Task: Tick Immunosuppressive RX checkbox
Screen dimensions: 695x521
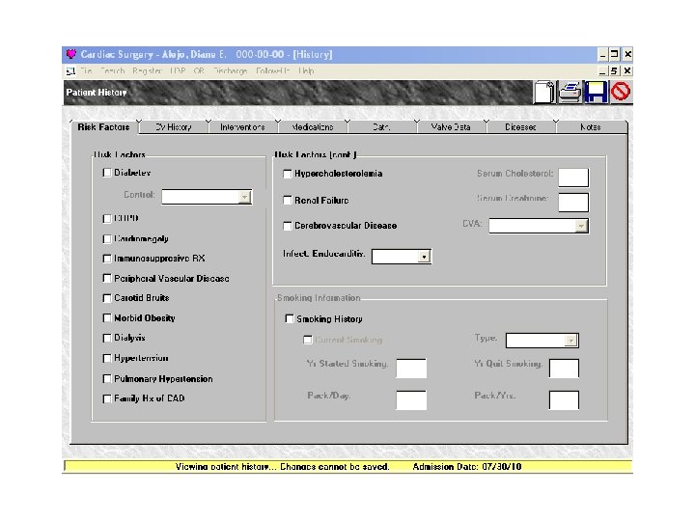Action: pos(107,259)
